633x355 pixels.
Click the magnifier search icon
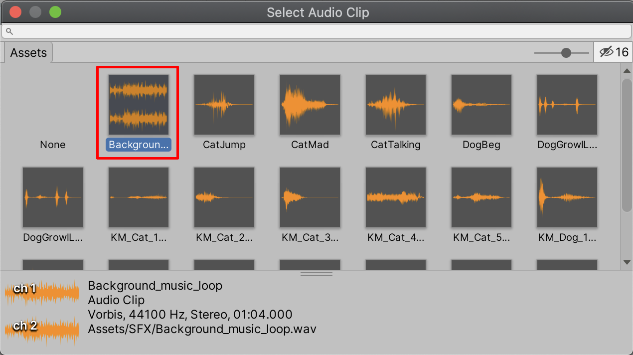(x=9, y=31)
